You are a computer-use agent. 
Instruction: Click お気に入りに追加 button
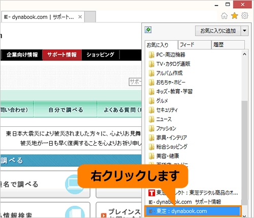tap(218, 31)
